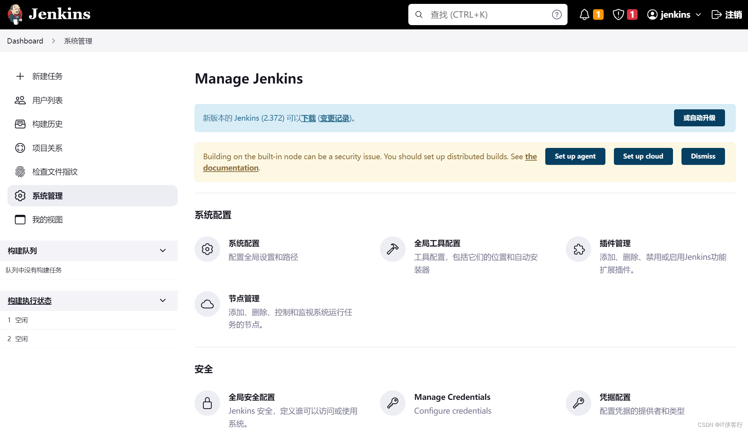Viewport: 748px width, 431px height.
Task: Dismiss the security warning banner
Action: [703, 156]
